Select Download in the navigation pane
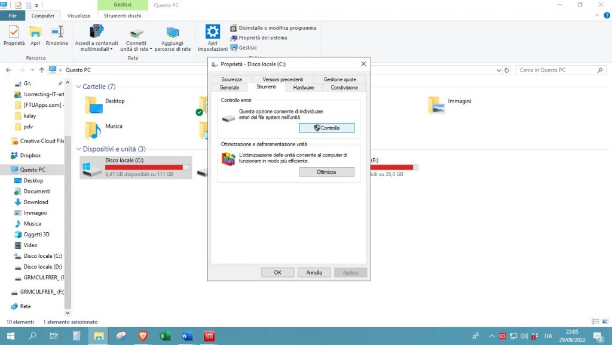Screen dimensions: 612x345 pyautogui.click(x=36, y=202)
